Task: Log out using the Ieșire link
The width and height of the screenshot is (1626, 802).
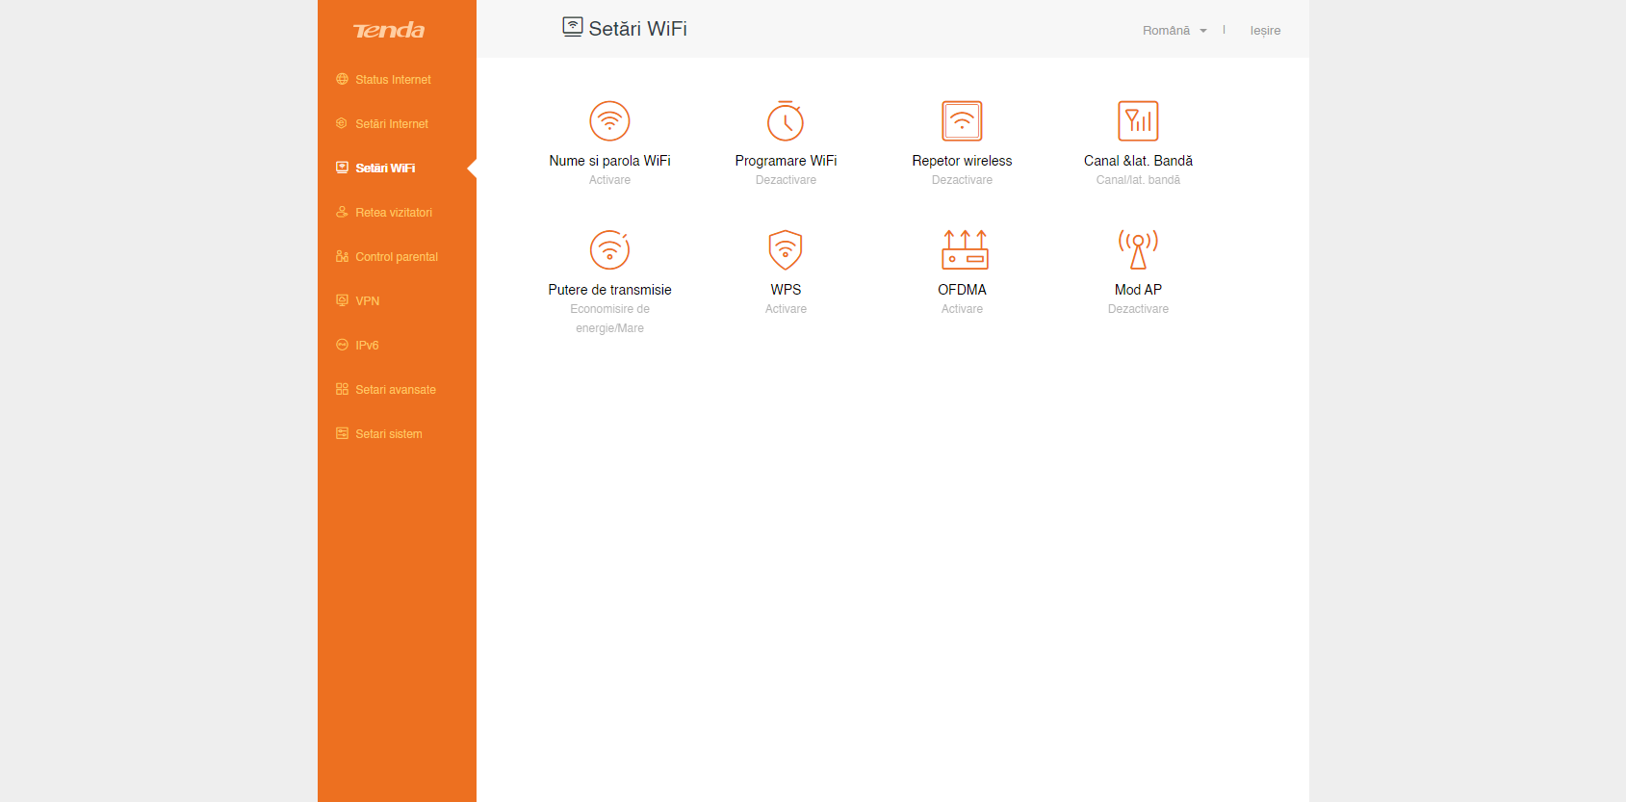Action: pos(1265,31)
